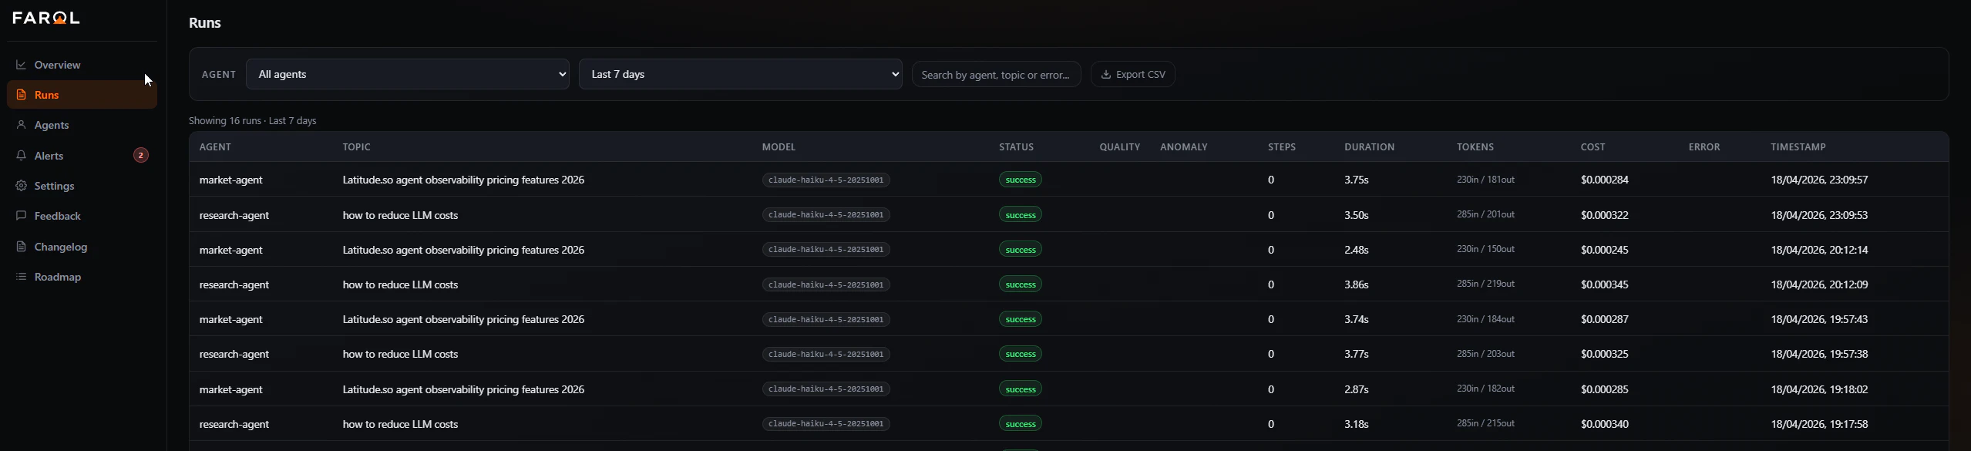Click the cost value $0.000340

1604,424
